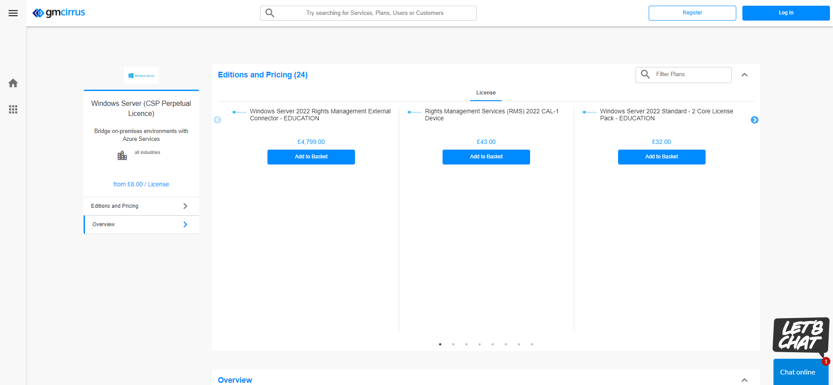Jump to fourth carousel page dot
Viewport: 833px width, 385px height.
(x=479, y=344)
